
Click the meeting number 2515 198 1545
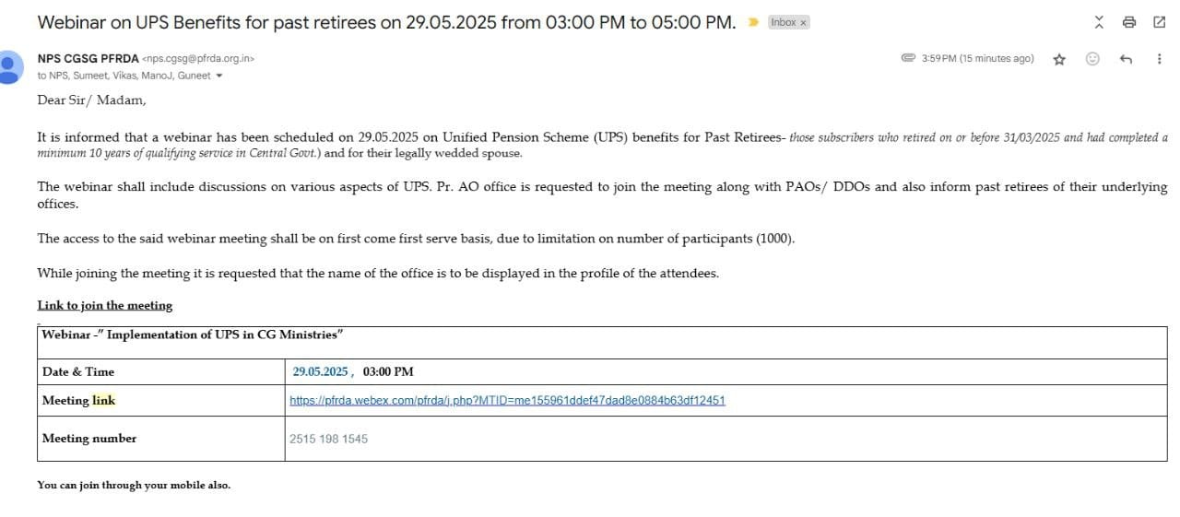pos(328,439)
